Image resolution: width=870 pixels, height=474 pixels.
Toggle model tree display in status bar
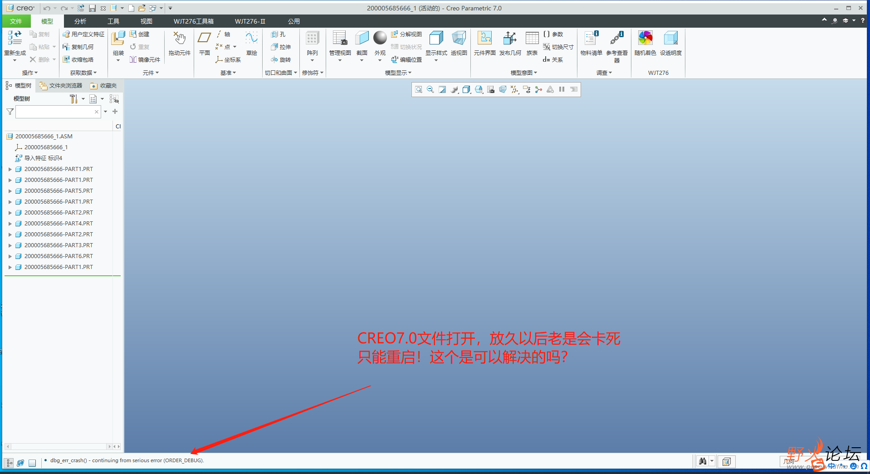coord(9,463)
